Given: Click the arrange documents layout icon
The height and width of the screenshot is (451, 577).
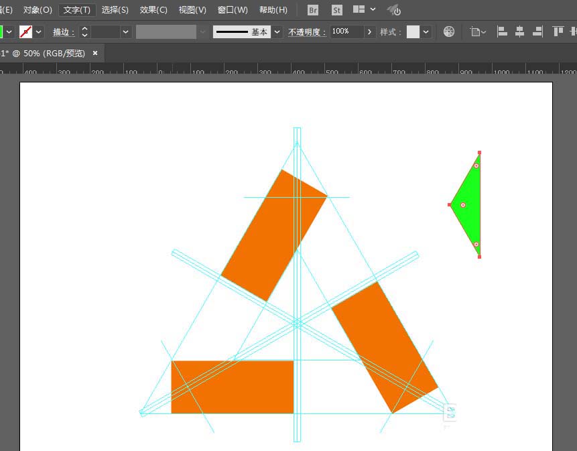Looking at the screenshot, I should click(x=359, y=9).
